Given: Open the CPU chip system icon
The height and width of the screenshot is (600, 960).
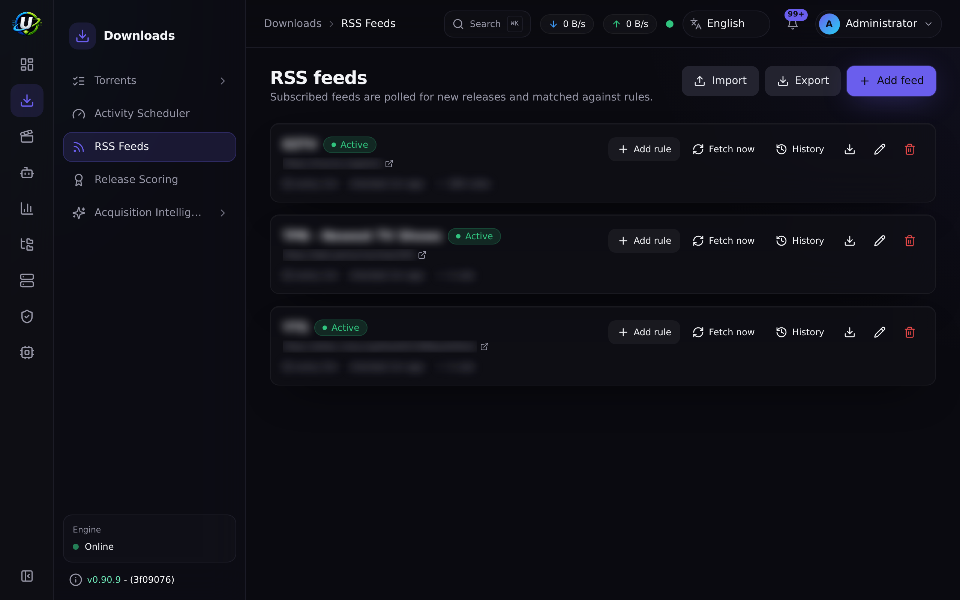Looking at the screenshot, I should (x=27, y=352).
